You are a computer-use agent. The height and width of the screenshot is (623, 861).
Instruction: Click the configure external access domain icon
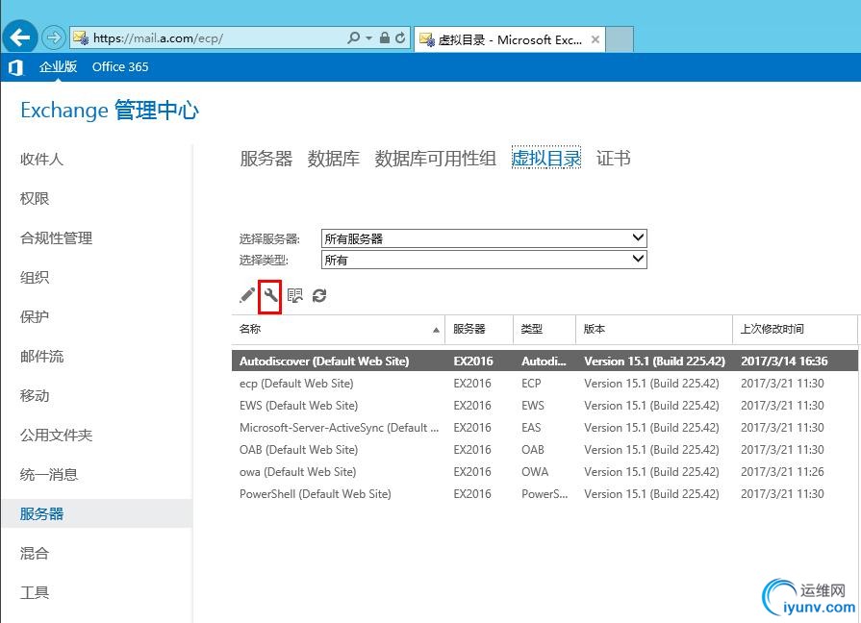coord(295,295)
